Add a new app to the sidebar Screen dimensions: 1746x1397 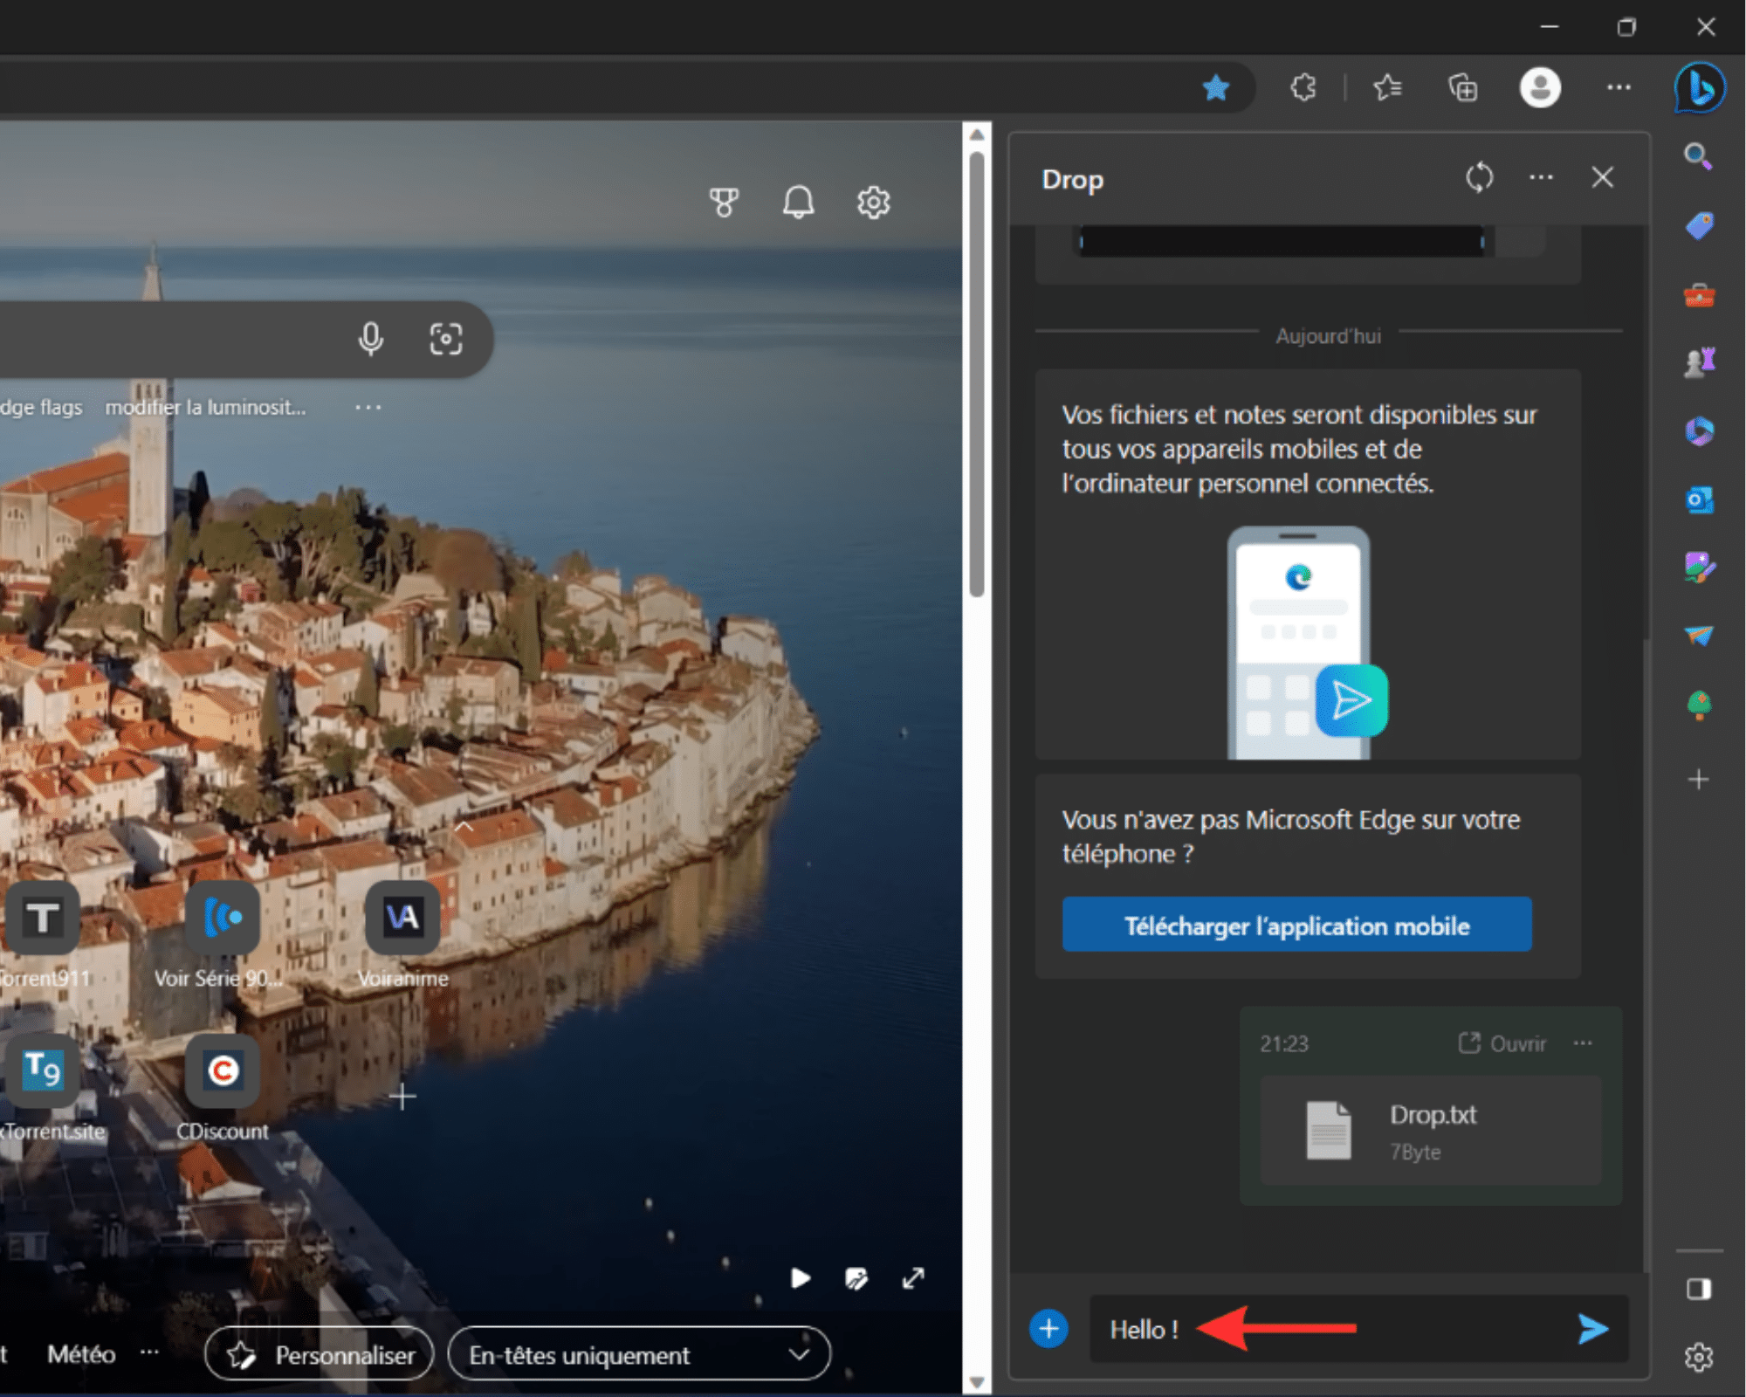[1699, 780]
